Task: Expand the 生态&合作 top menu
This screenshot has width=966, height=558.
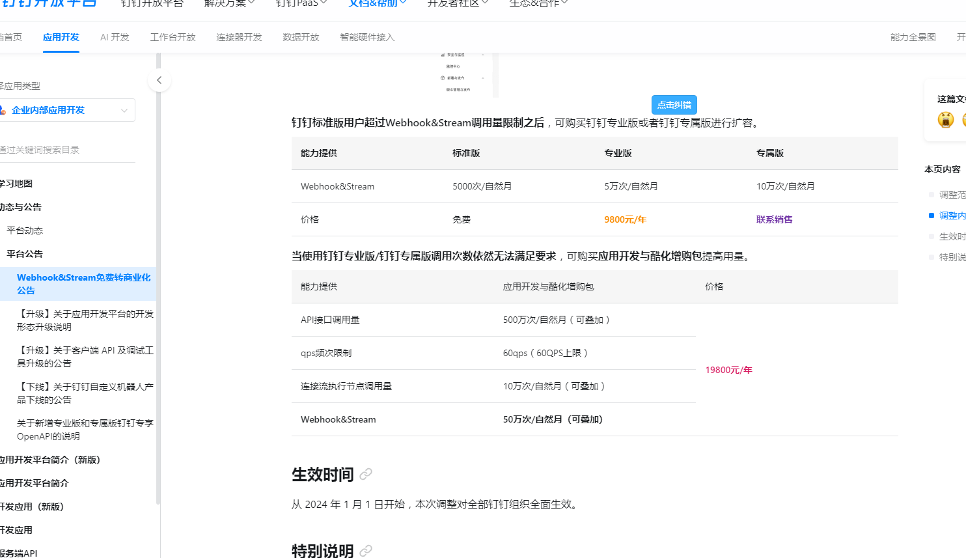Action: [x=538, y=3]
